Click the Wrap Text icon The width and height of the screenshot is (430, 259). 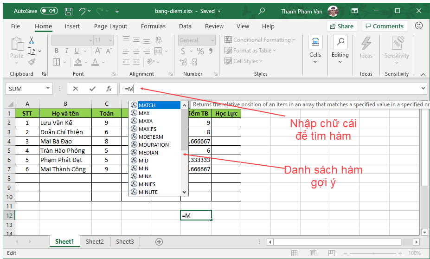pyautogui.click(x=158, y=40)
